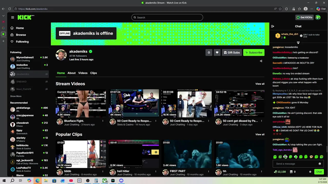Open pinkiefangs recommended channel
Image resolution: width=328 pixels, height=184 pixels.
(x=29, y=109)
